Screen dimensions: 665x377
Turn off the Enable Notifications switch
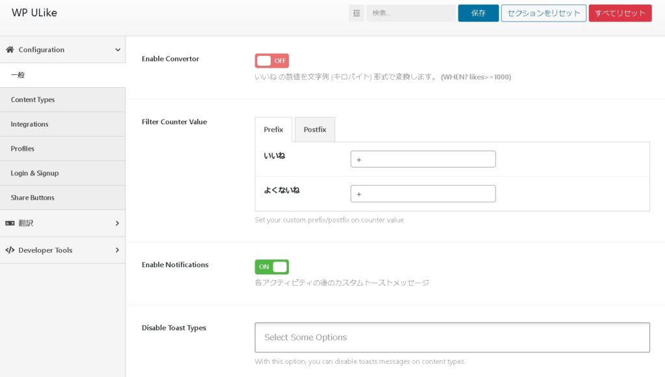[271, 266]
